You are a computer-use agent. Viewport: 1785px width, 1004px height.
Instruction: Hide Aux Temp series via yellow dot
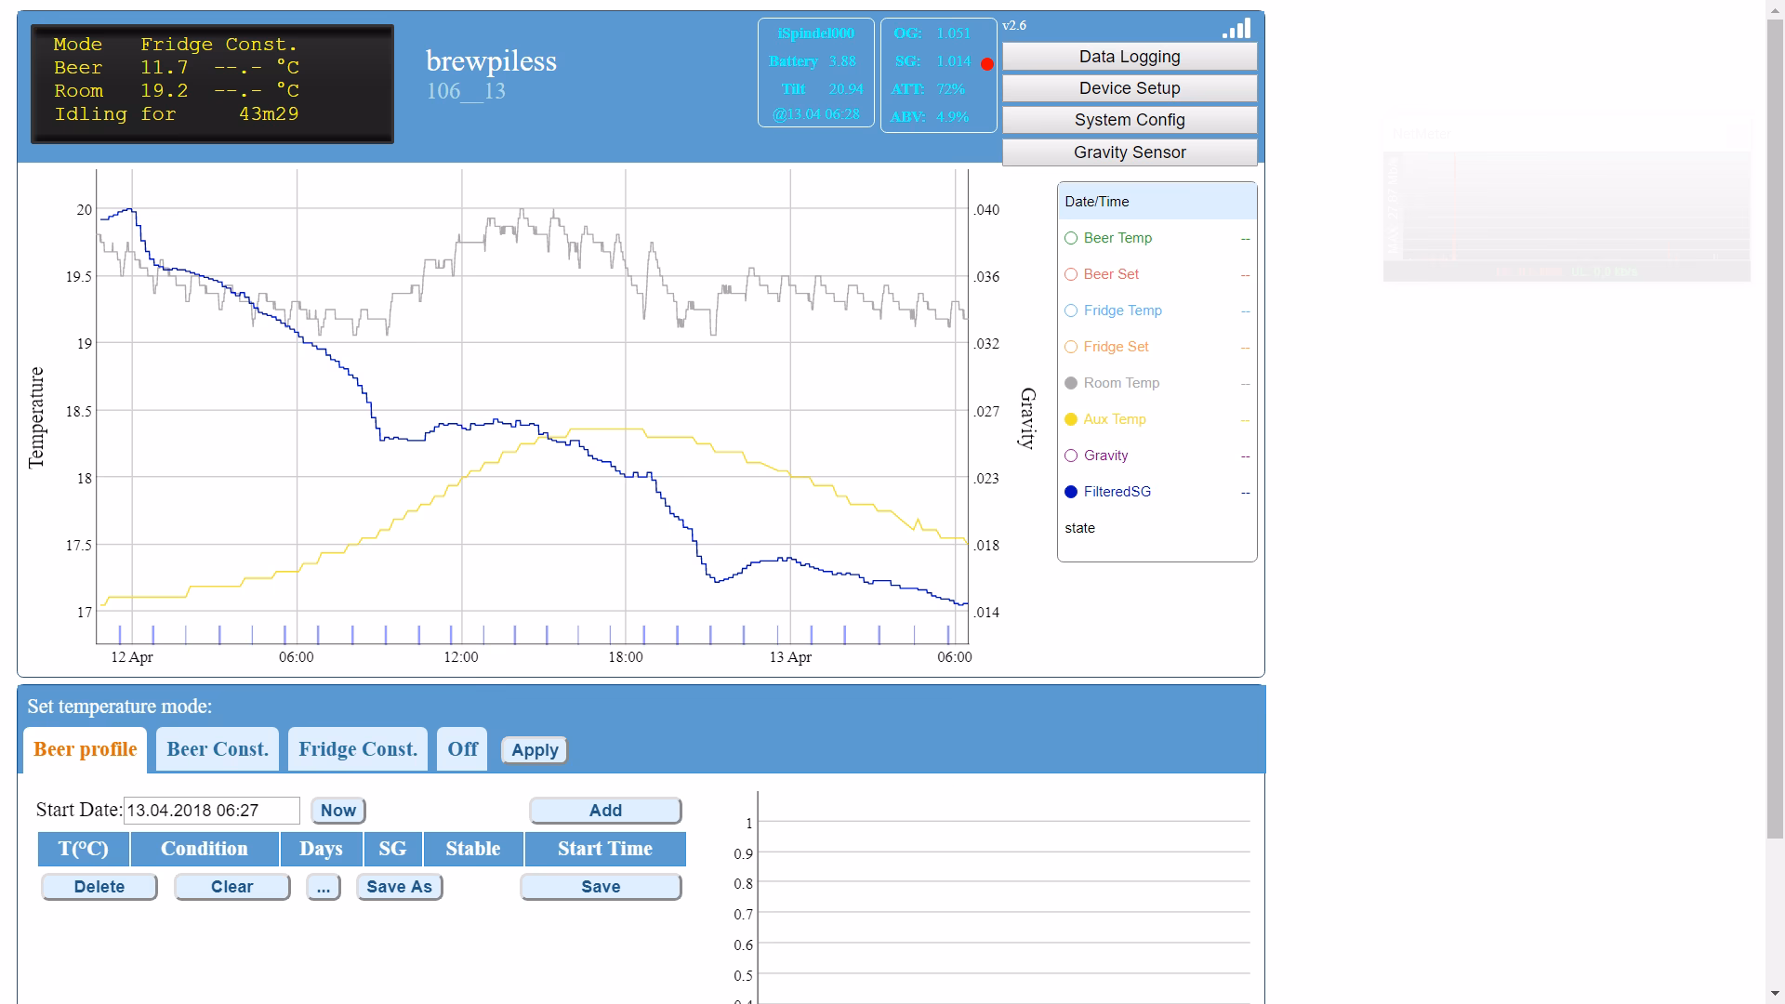point(1071,419)
